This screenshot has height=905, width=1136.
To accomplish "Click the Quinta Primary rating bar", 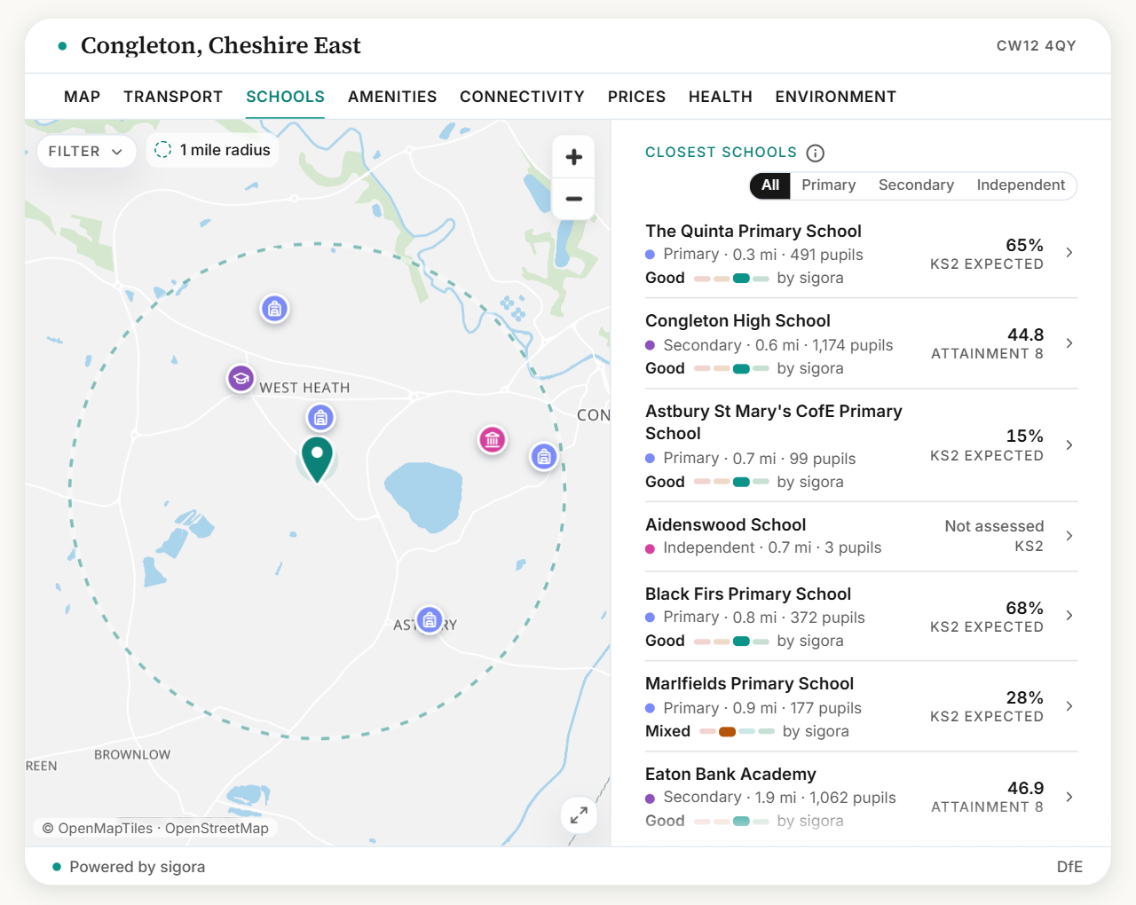I will tap(731, 279).
